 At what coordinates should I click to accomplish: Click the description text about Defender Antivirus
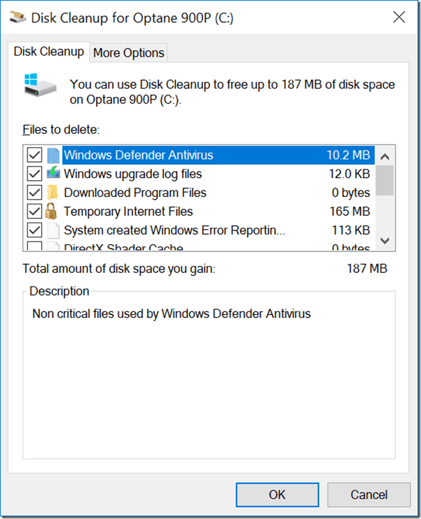point(171,314)
